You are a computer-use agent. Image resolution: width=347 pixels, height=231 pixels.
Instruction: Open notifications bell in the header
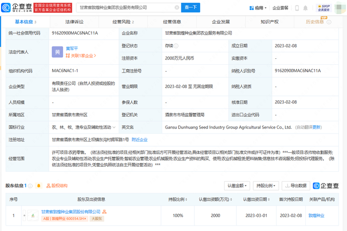tap(305, 8)
